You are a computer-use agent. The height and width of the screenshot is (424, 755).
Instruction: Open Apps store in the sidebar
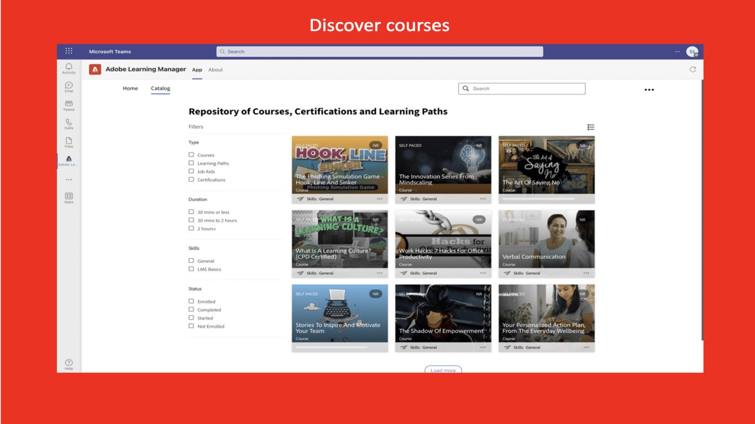[x=69, y=198]
